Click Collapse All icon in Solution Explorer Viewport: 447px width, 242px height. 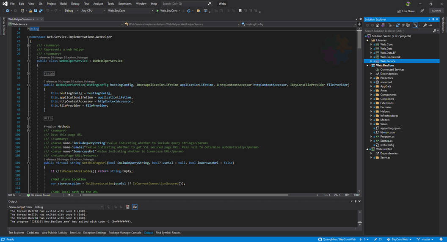coord(403,25)
